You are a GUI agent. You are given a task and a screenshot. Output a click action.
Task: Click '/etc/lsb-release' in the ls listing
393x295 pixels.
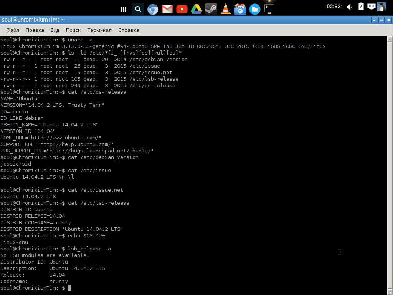click(x=154, y=79)
